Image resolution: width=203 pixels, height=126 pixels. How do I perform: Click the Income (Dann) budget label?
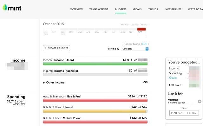pyautogui.click(x=58, y=60)
